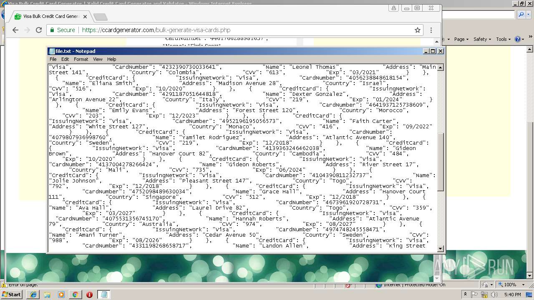The image size is (534, 300).
Task: Click the Notepad vertical scrollbar thumb
Action: pos(440,162)
